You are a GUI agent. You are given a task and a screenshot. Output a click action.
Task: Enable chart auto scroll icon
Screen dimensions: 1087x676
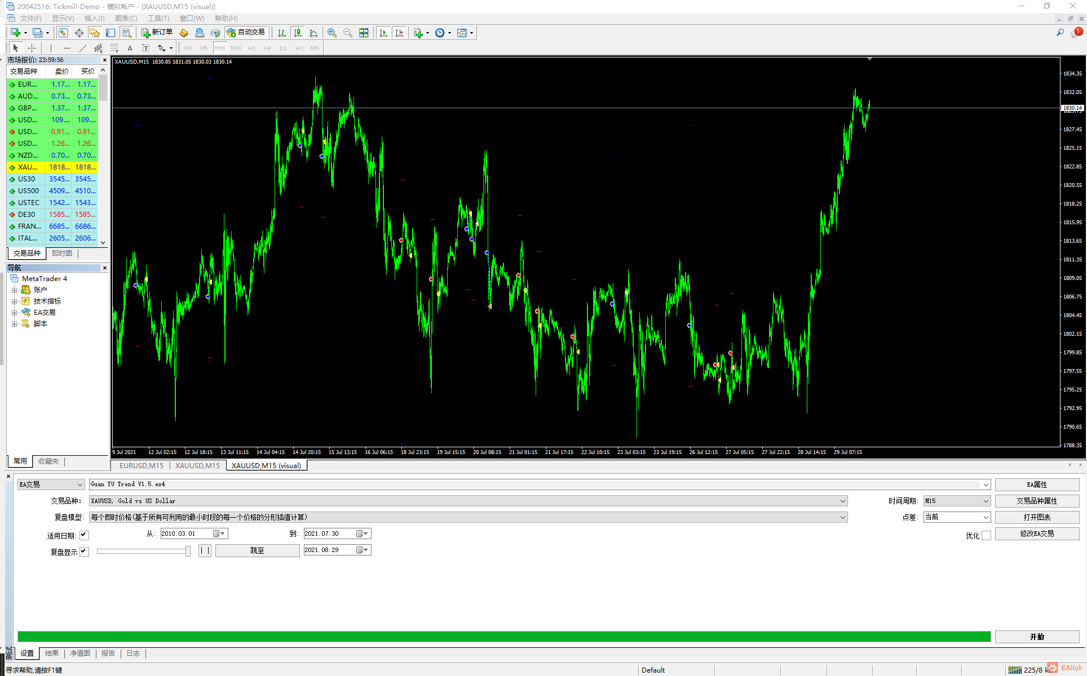point(383,33)
